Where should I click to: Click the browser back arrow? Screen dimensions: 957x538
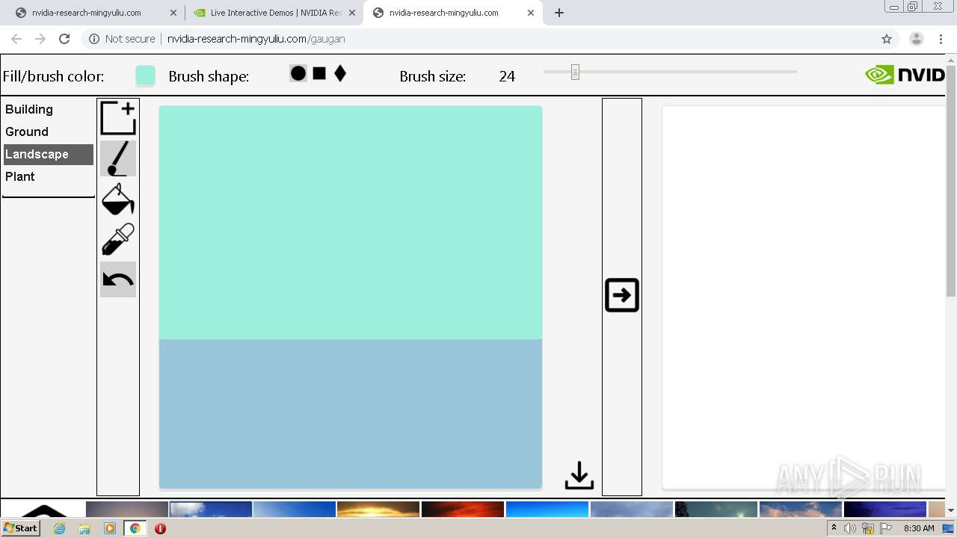click(x=16, y=39)
